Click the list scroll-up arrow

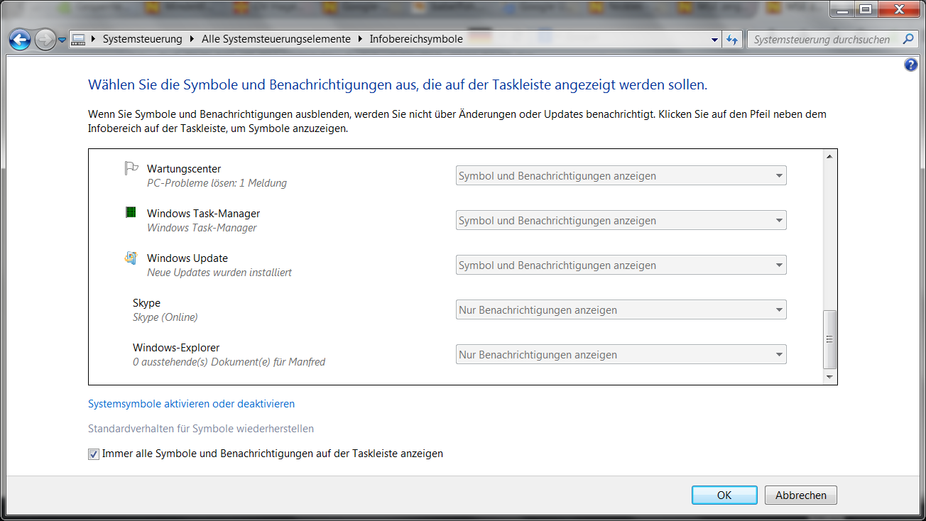pyautogui.click(x=829, y=156)
